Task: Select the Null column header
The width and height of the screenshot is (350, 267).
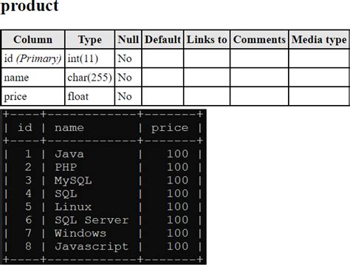Action: tap(128, 39)
